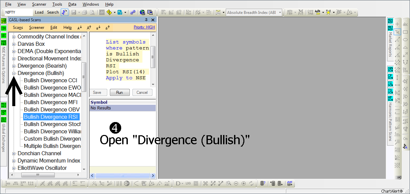Open the Scans menu in scans panel
The image size is (410, 194).
pos(18,28)
